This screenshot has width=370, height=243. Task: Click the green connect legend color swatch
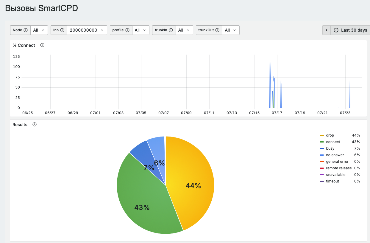tap(321, 142)
